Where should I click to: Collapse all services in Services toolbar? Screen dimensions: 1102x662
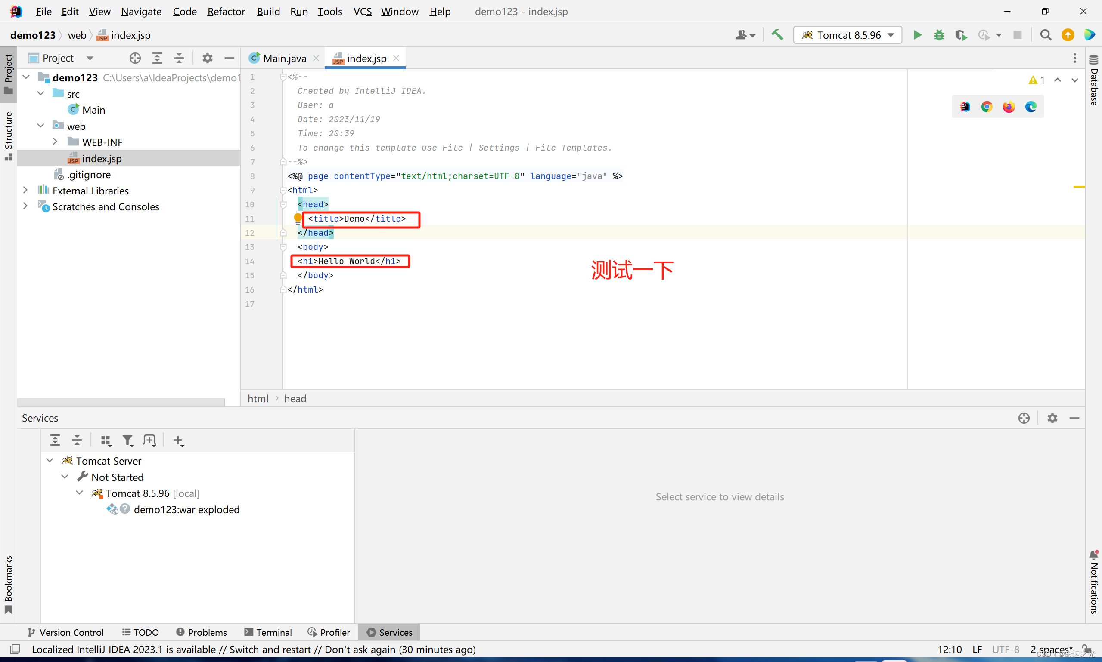coord(77,440)
